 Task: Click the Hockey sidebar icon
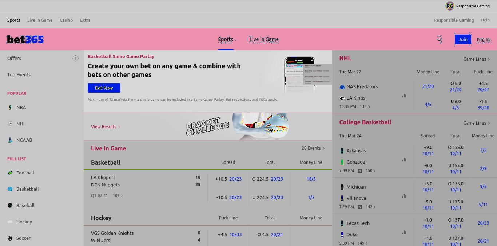coord(10,222)
